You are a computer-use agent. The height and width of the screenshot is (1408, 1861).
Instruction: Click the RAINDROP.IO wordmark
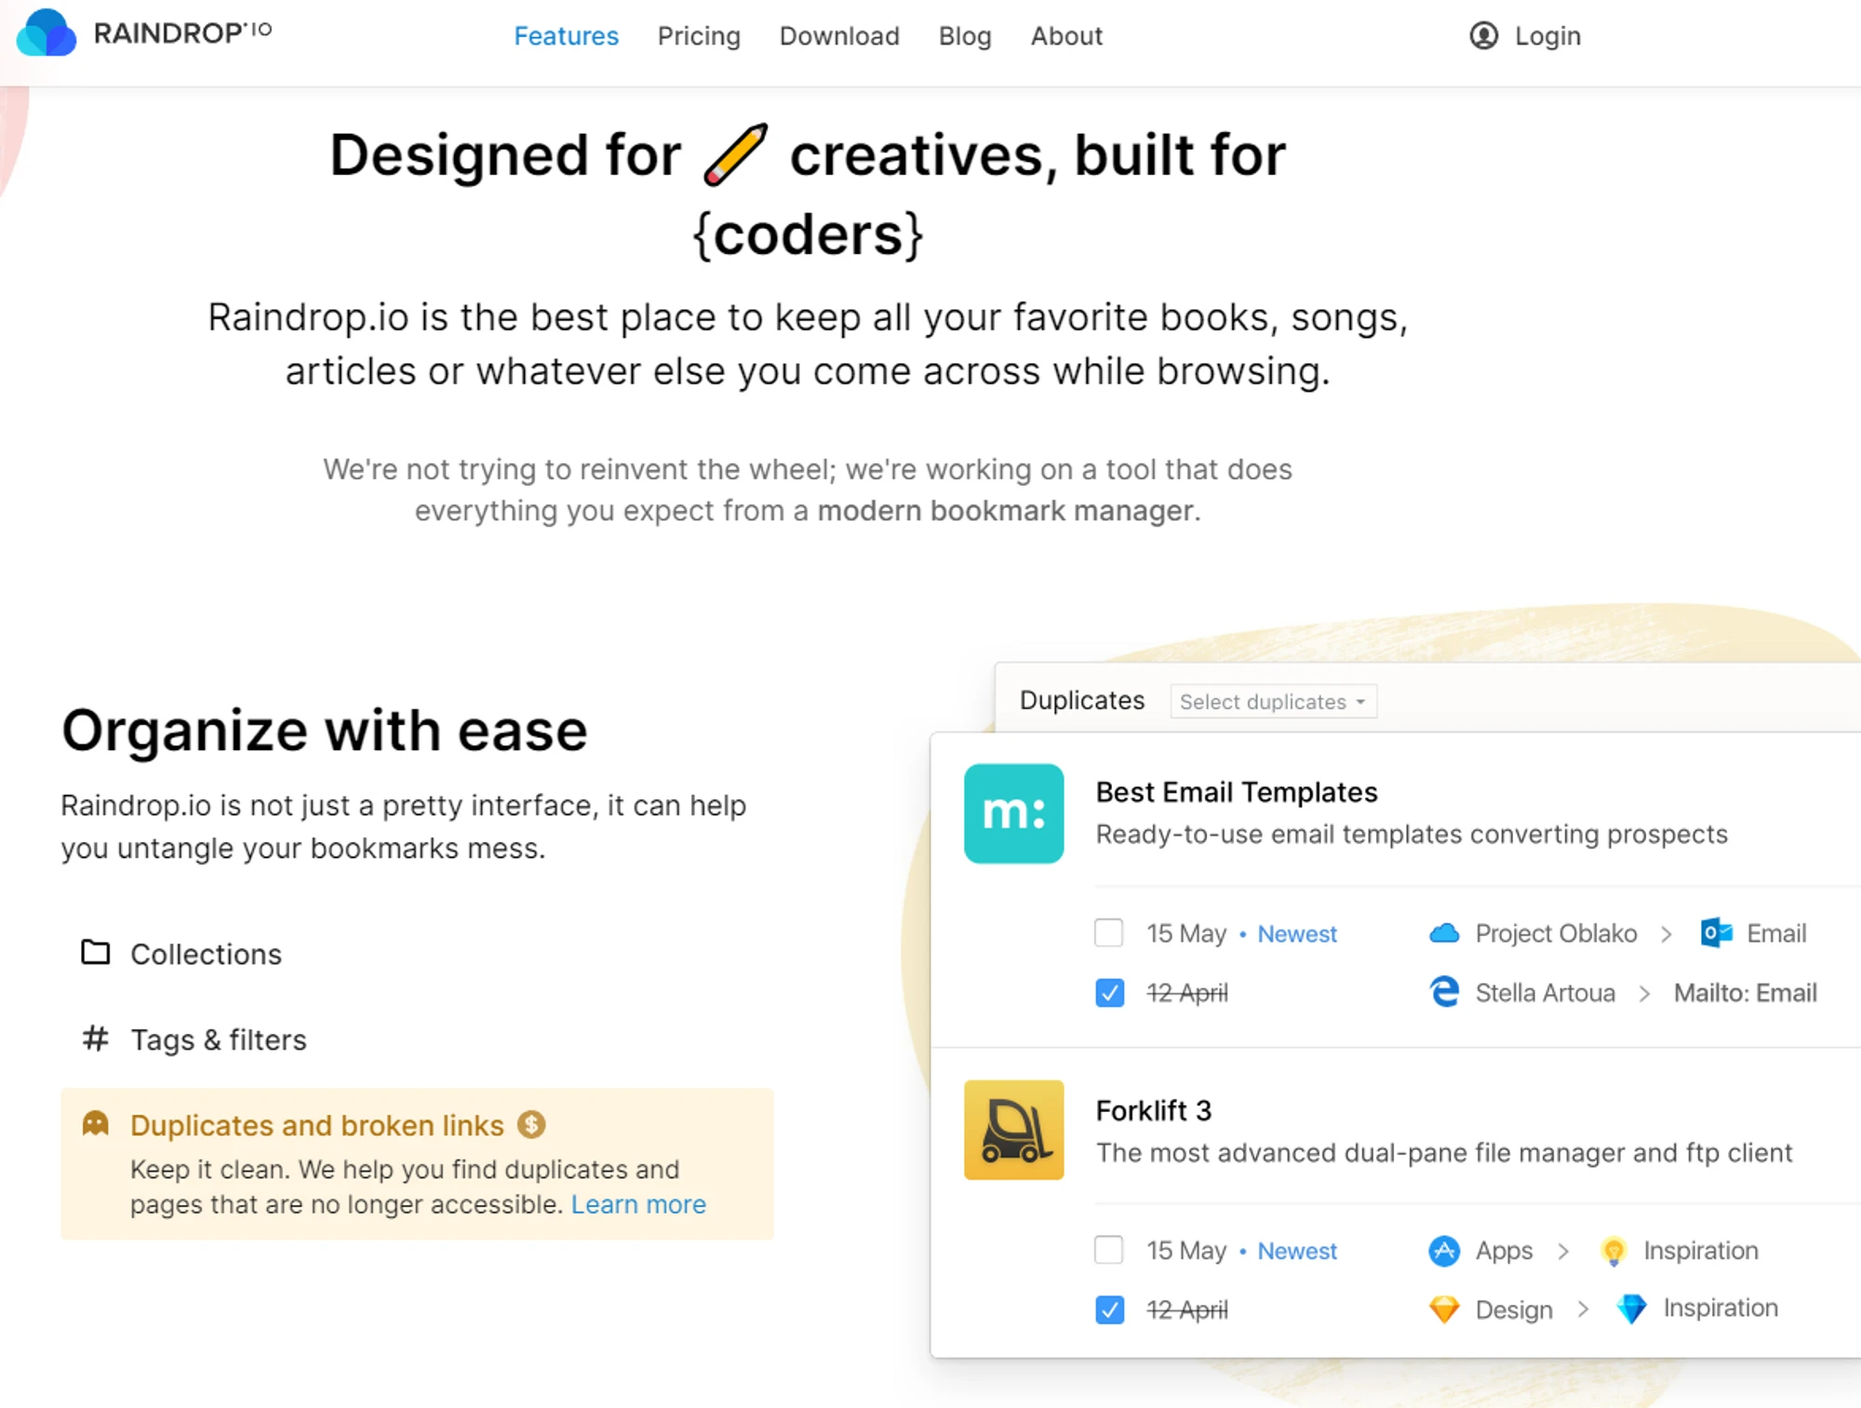(182, 33)
